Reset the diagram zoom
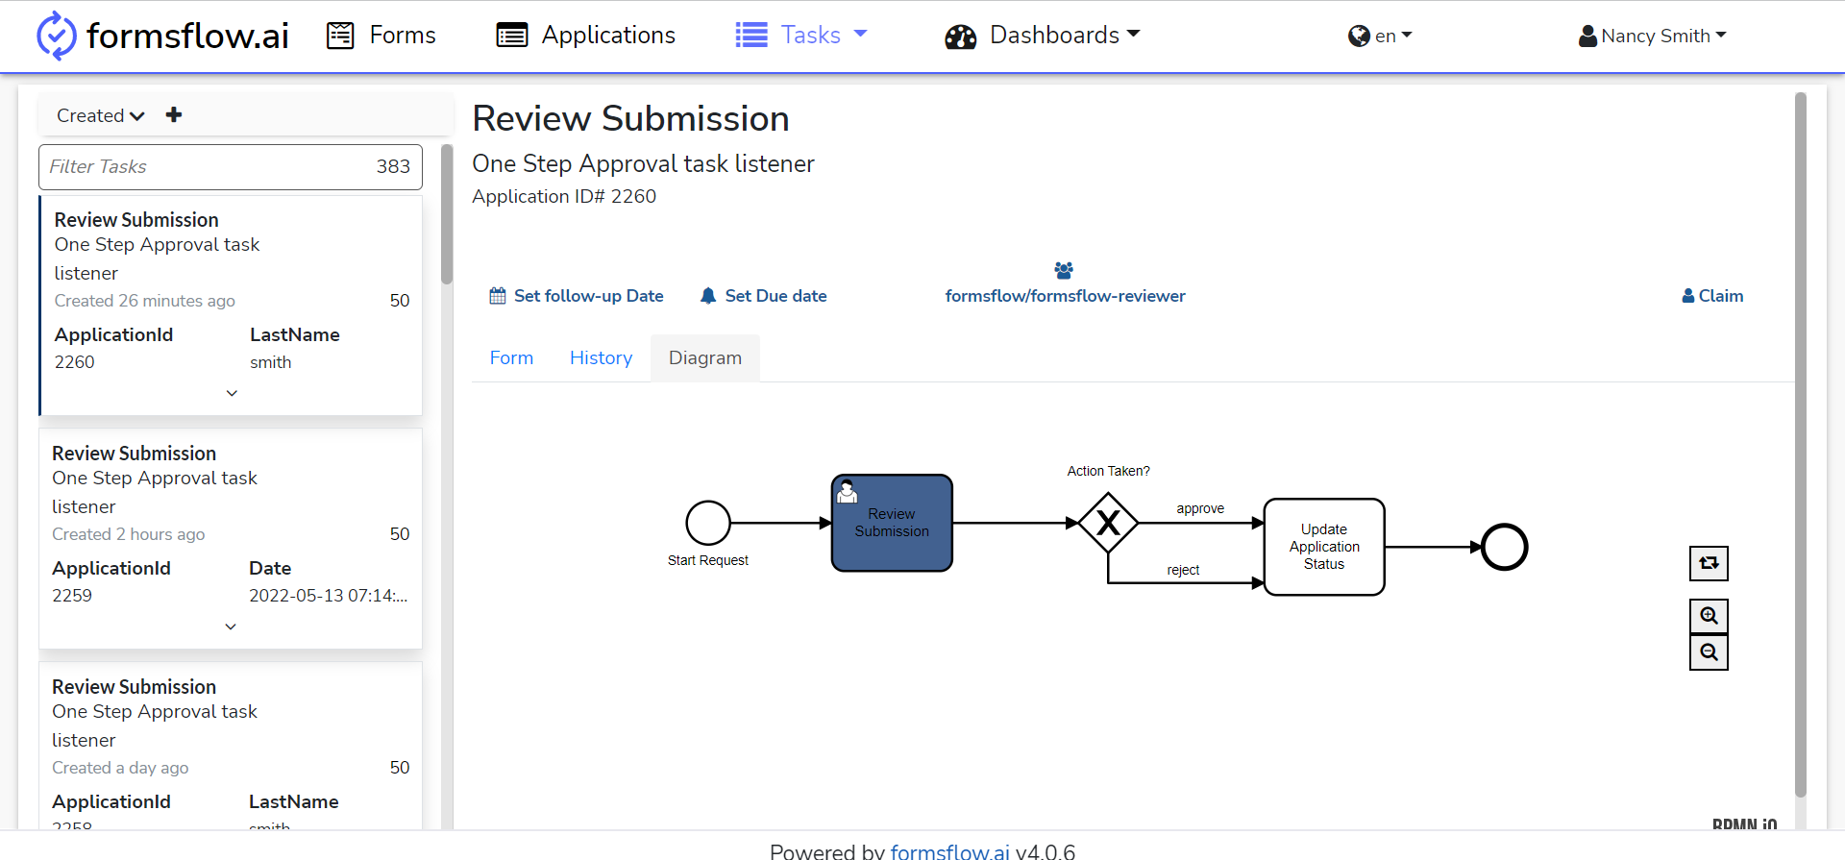Viewport: 1845px width, 860px height. click(1709, 563)
